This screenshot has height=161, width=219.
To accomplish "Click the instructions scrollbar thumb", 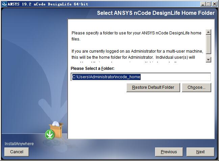I will click(x=209, y=44).
